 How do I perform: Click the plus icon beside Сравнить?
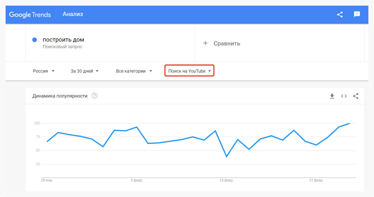[205, 43]
